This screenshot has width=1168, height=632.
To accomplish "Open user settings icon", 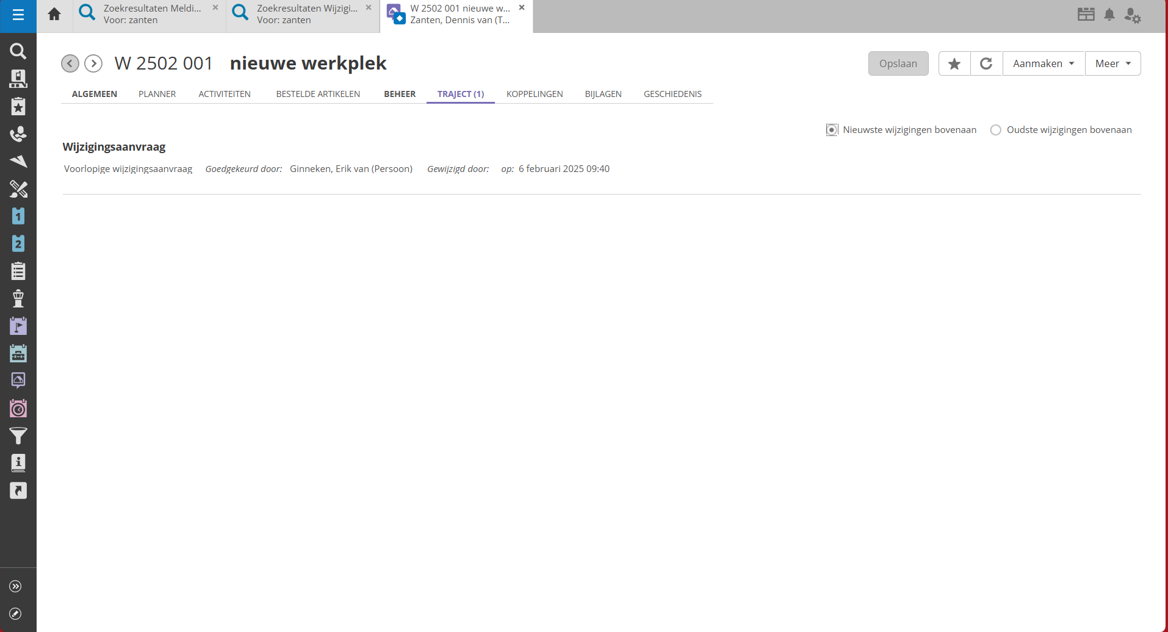I will pyautogui.click(x=1132, y=15).
